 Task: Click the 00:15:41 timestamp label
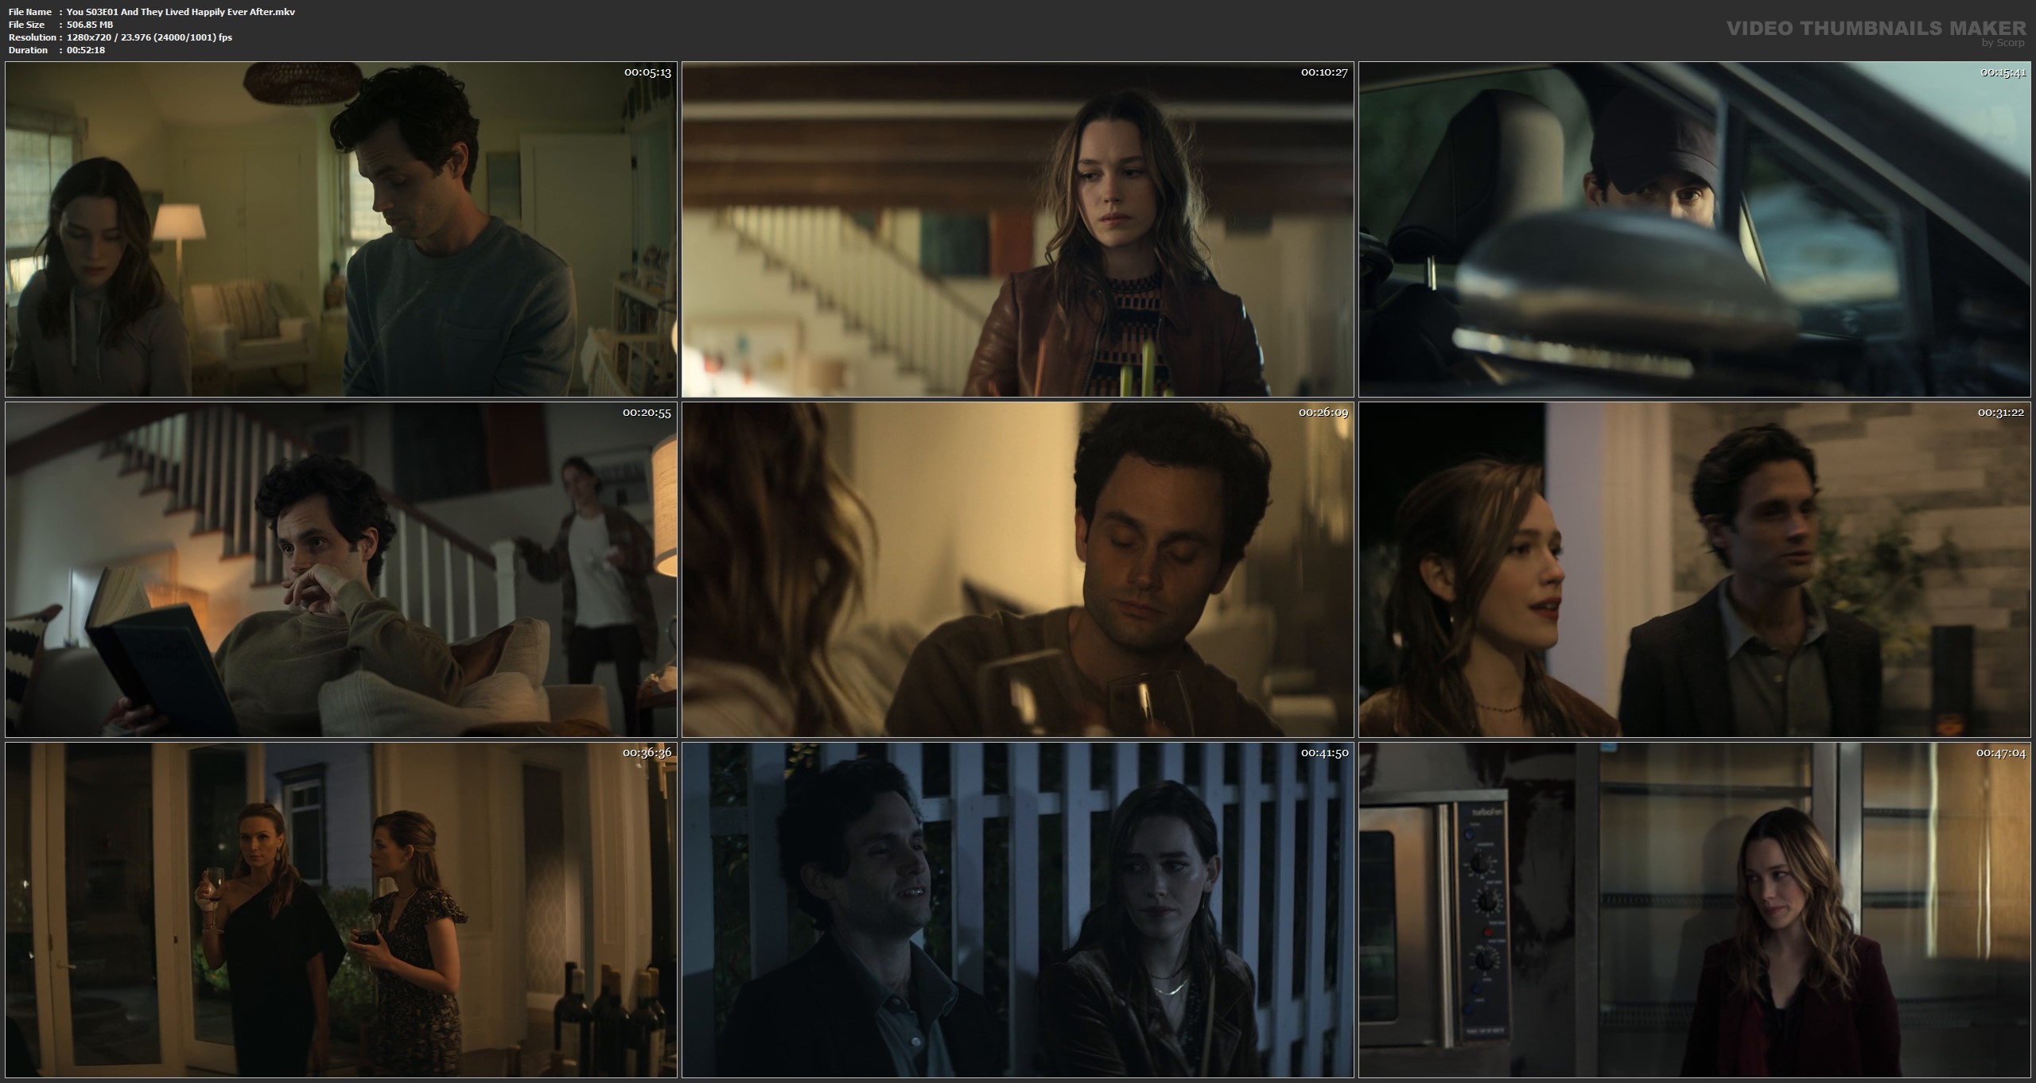[x=2003, y=72]
